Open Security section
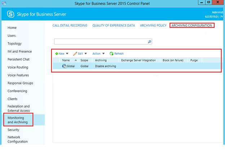225x159 pixels. click(x=13, y=130)
